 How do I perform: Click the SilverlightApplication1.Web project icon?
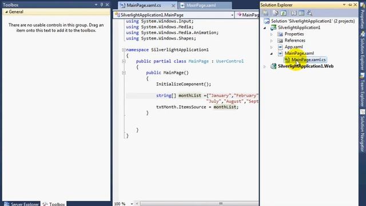pyautogui.click(x=273, y=66)
